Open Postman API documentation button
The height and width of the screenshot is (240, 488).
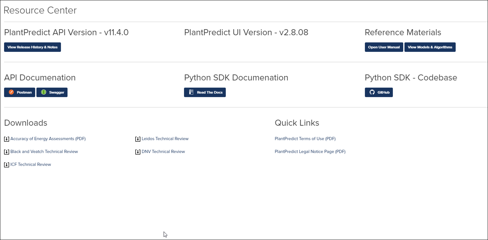(x=20, y=92)
